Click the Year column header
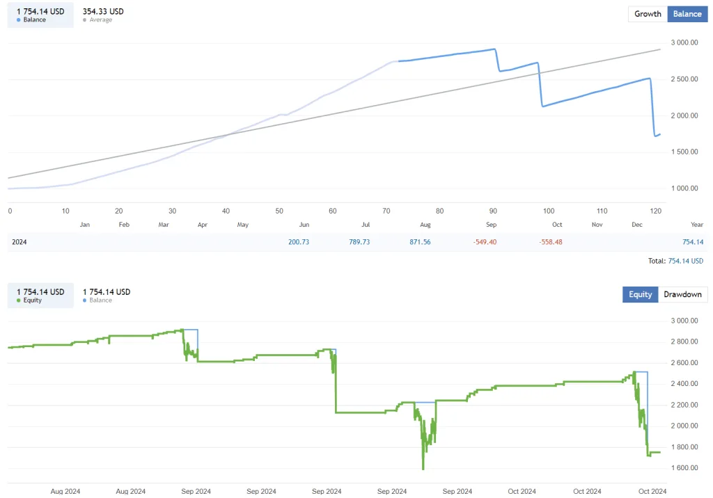Screen dimensions: 713x498 697,224
